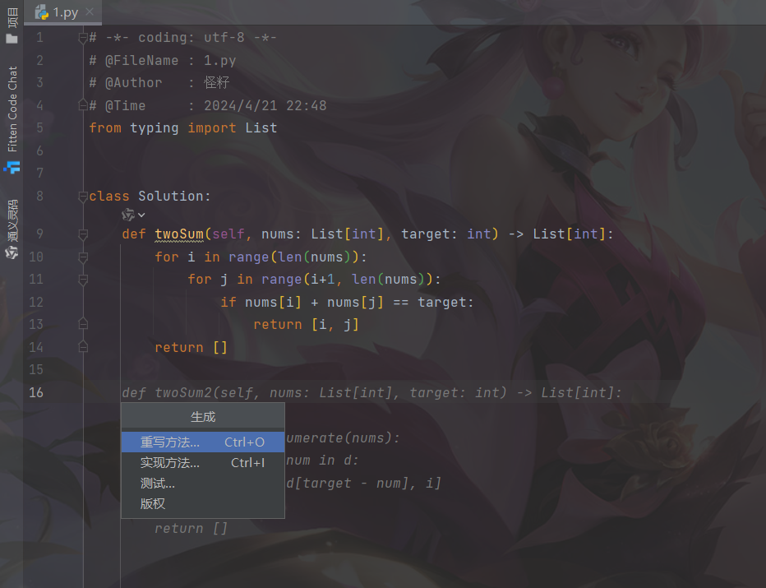This screenshot has width=766, height=588.
Task: Click 'from typing import List' line
Action: coord(182,128)
